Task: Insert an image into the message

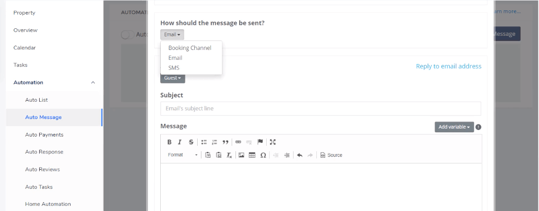Action: [x=241, y=155]
